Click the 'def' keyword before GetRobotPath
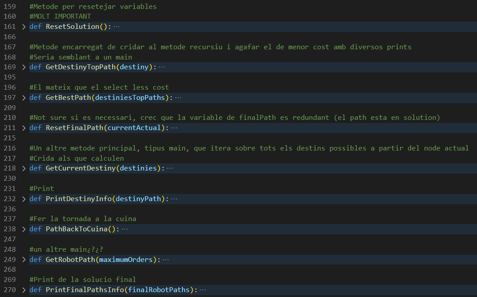Image resolution: width=477 pixels, height=297 pixels. point(35,260)
